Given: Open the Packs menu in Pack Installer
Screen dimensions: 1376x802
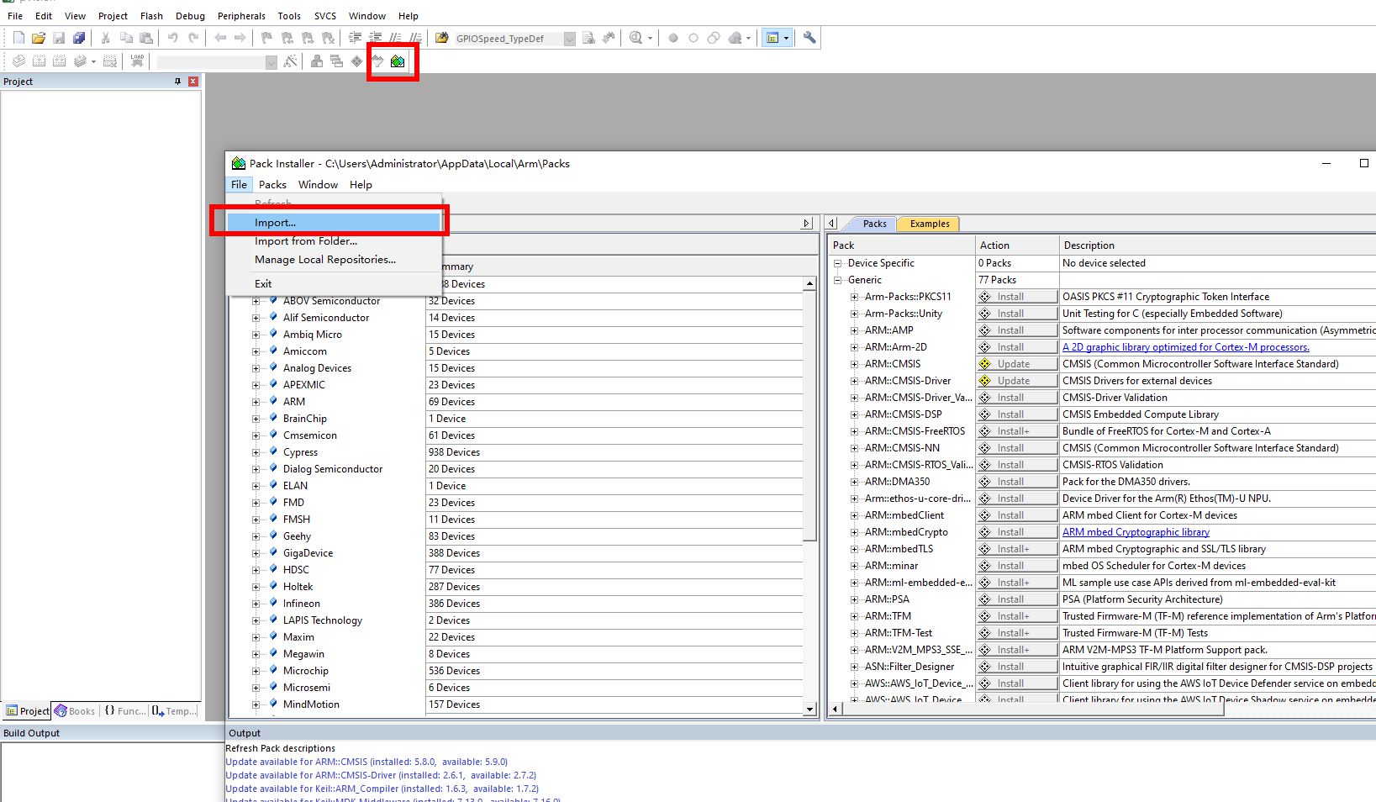Looking at the screenshot, I should coord(272,185).
